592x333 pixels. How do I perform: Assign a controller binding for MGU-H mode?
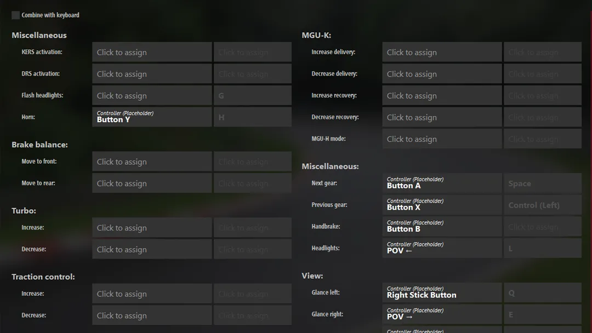pyautogui.click(x=442, y=139)
